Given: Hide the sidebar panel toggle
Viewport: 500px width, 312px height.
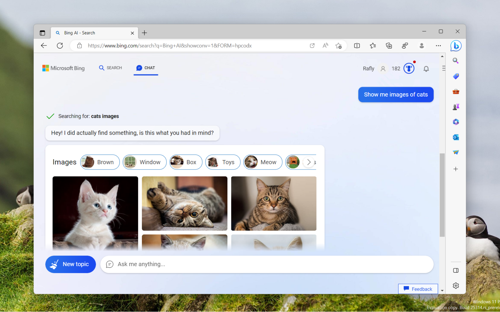Looking at the screenshot, I should pyautogui.click(x=456, y=270).
